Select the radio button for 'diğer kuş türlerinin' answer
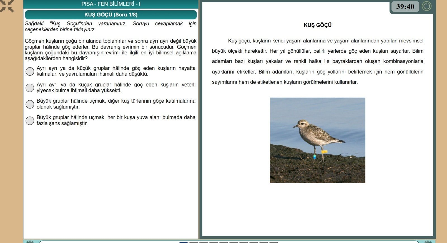Screen dimensions: 447x243 30,104
